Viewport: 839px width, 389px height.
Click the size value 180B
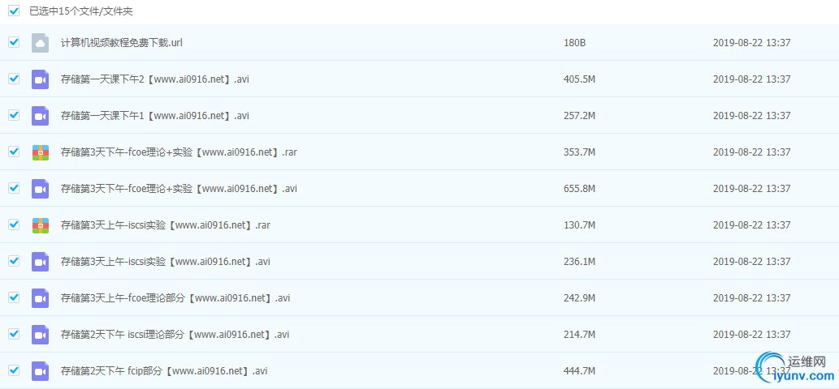coord(575,43)
